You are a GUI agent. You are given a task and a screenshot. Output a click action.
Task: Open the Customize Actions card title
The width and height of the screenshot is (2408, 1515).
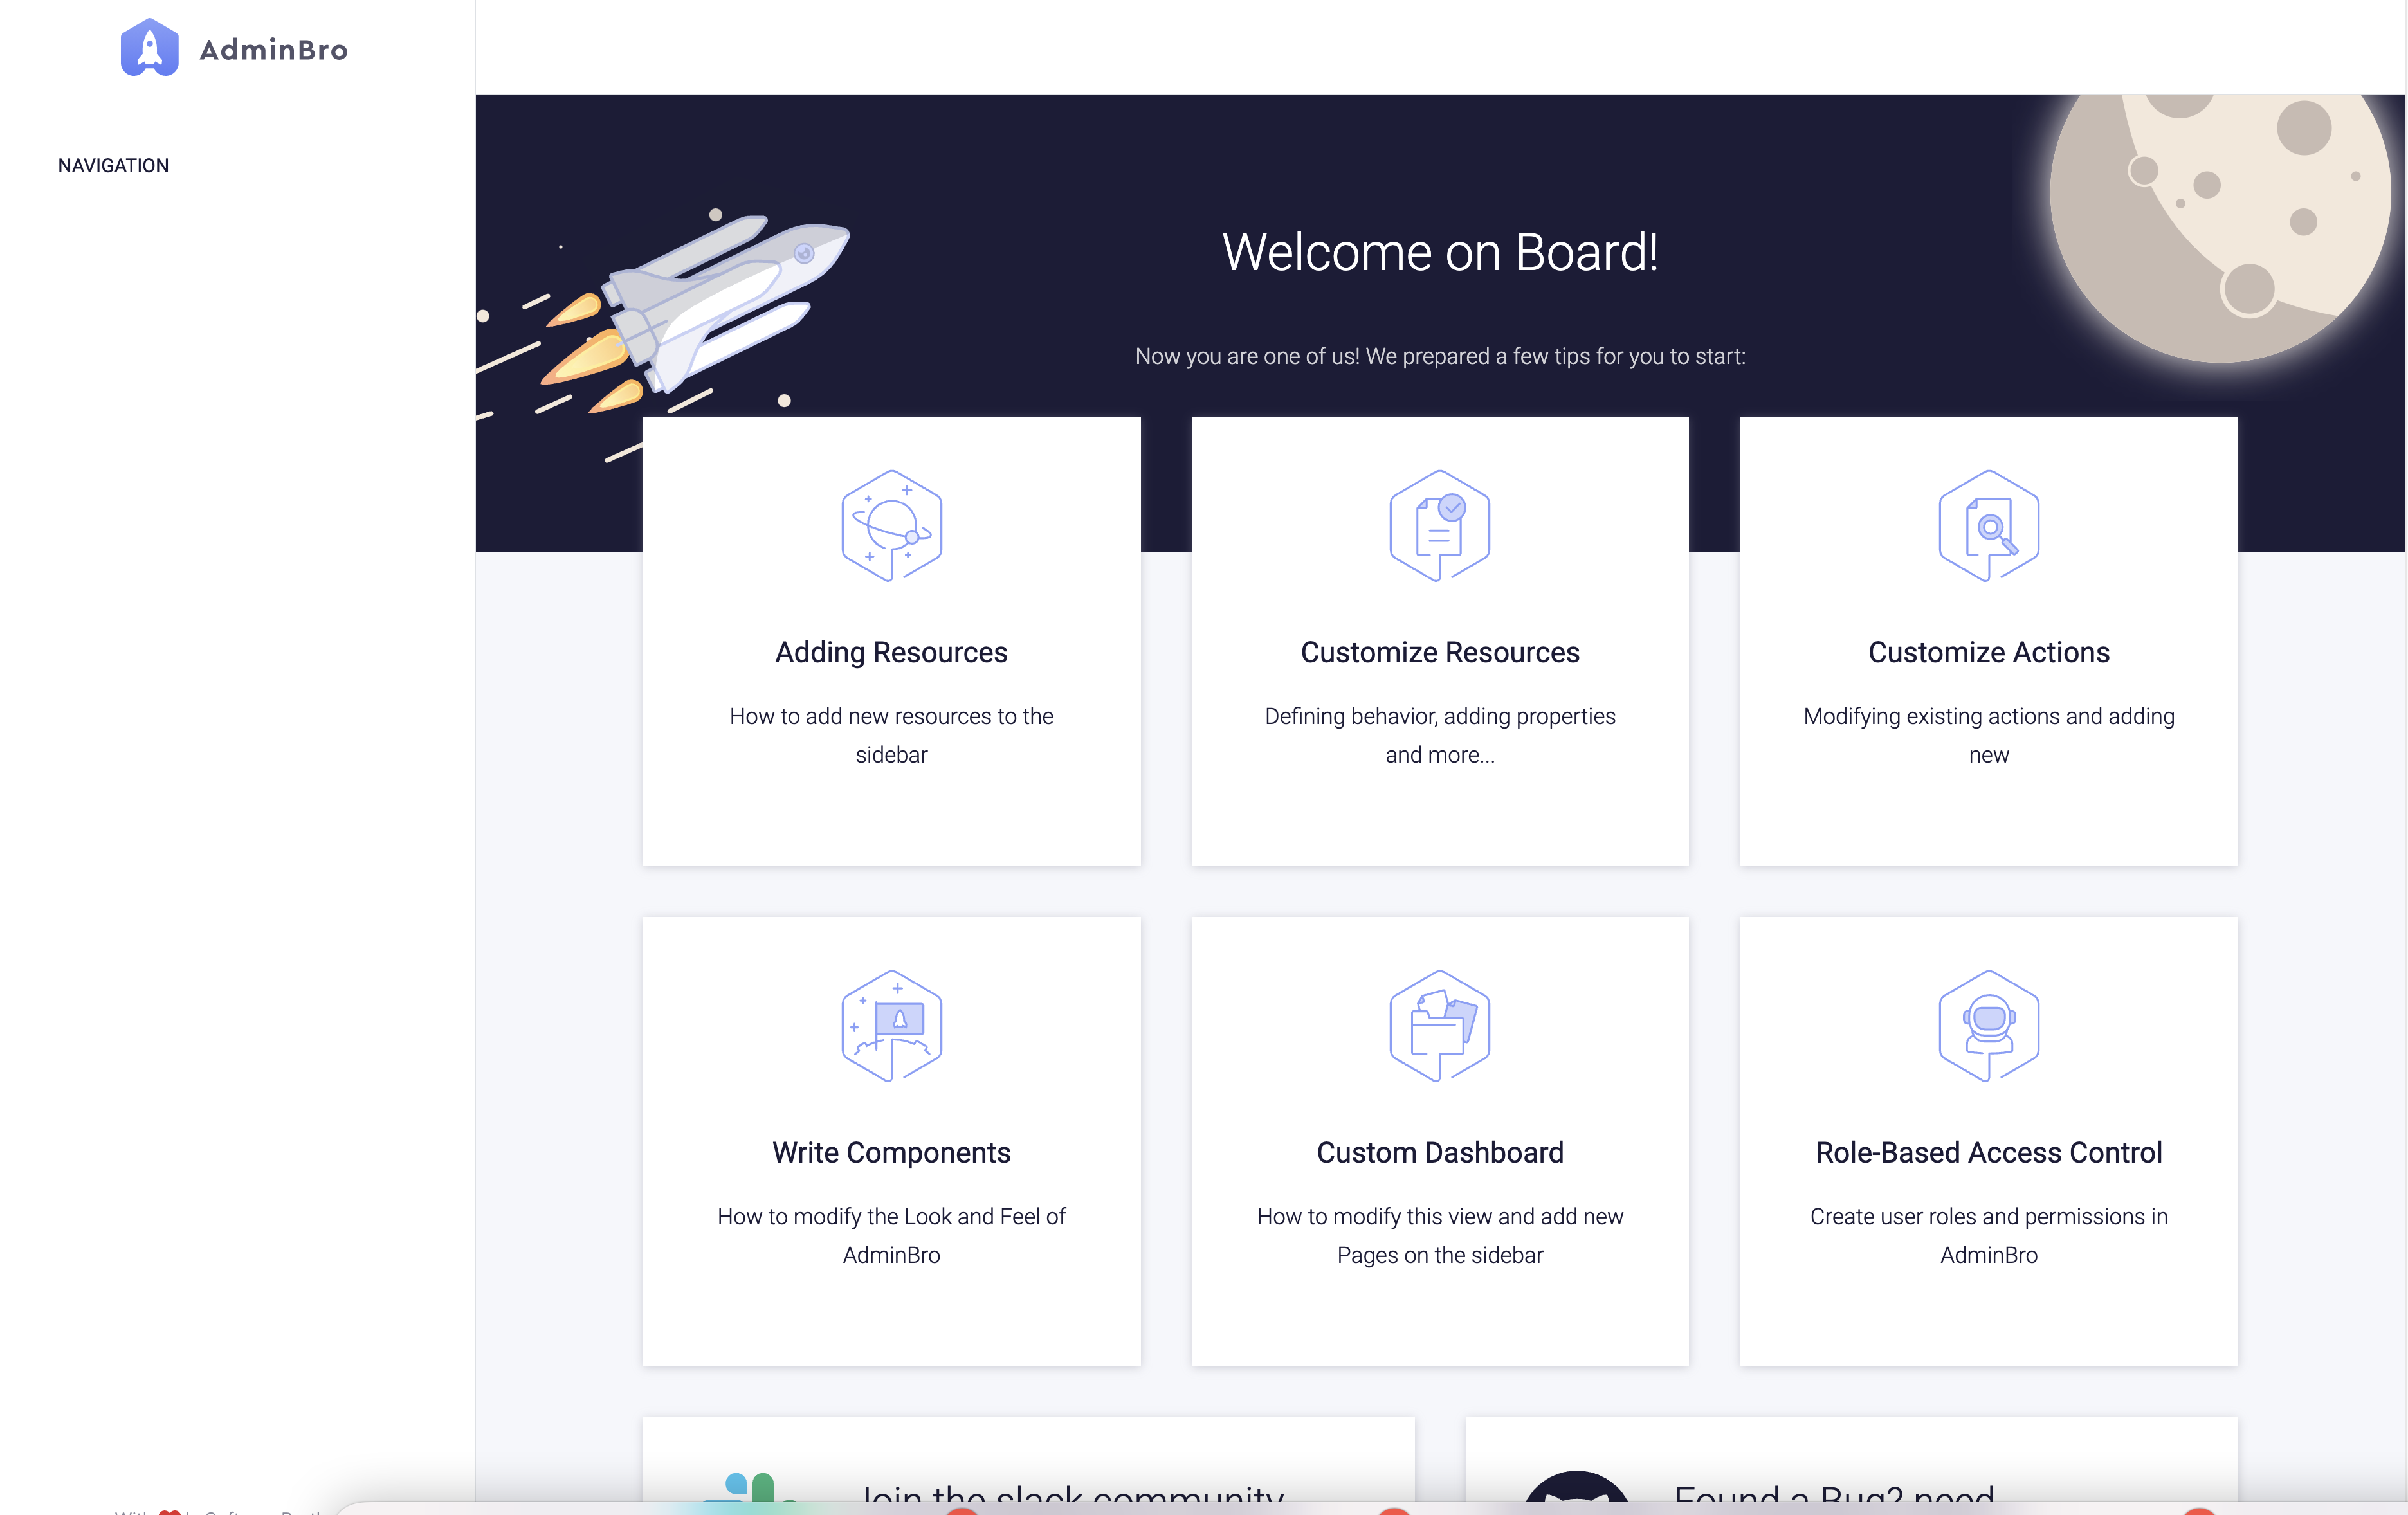[x=1988, y=652]
